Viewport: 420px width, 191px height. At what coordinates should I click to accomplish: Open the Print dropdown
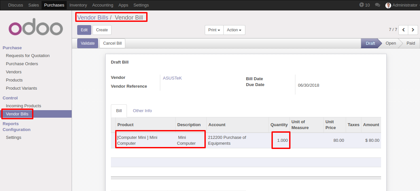pos(214,30)
